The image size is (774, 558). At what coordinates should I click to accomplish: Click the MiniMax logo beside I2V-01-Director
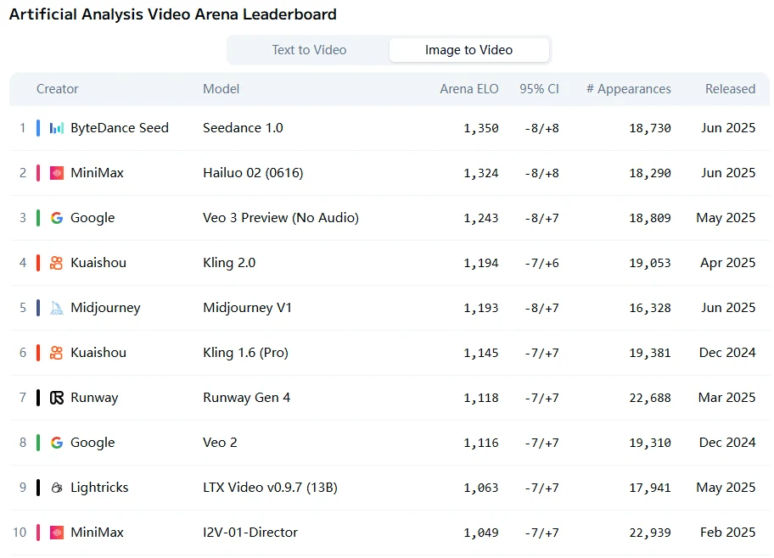click(57, 533)
